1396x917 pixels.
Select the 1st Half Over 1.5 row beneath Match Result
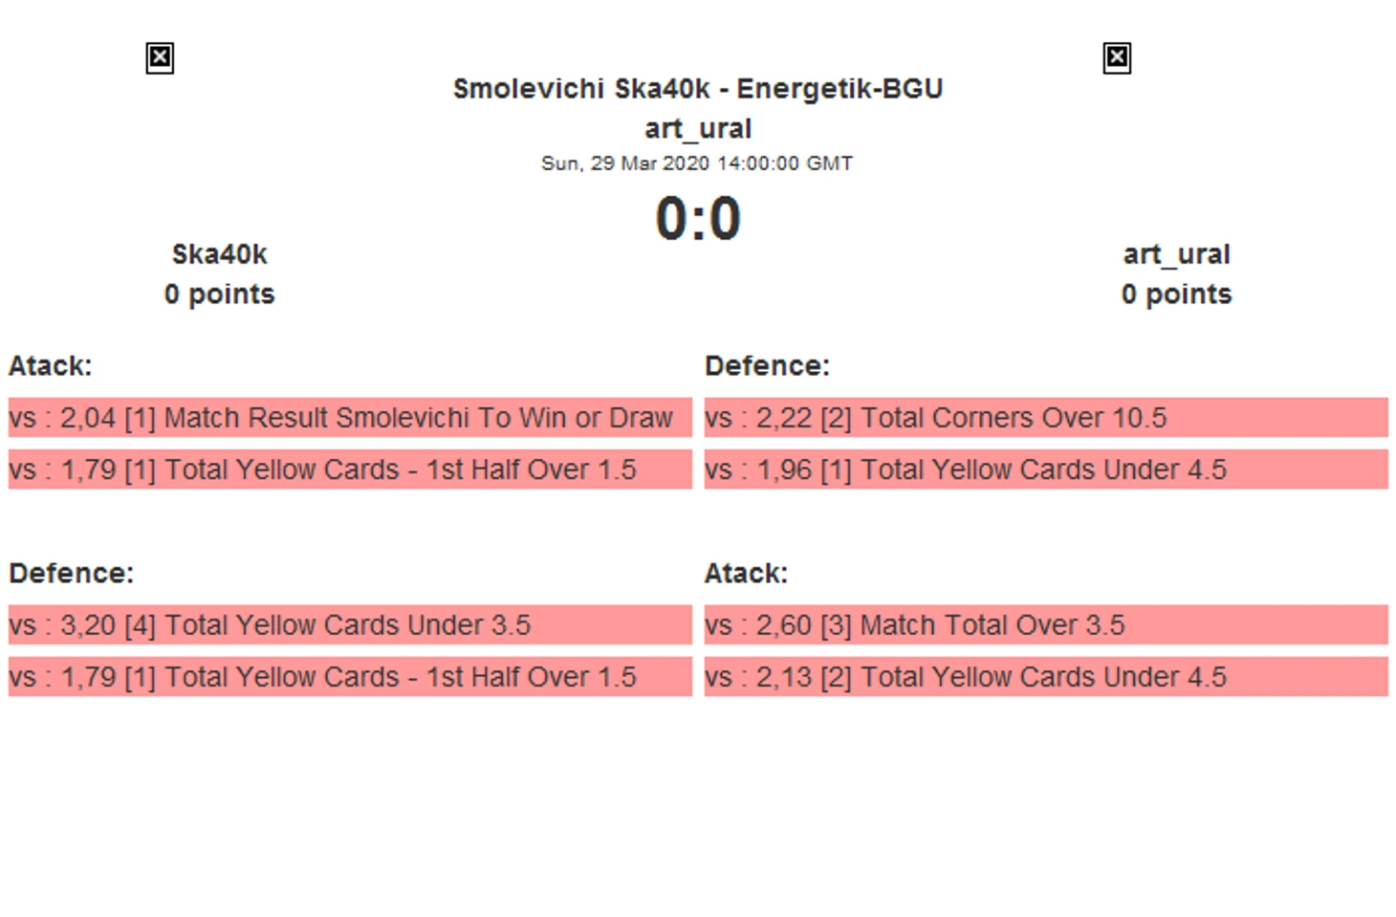(350, 469)
